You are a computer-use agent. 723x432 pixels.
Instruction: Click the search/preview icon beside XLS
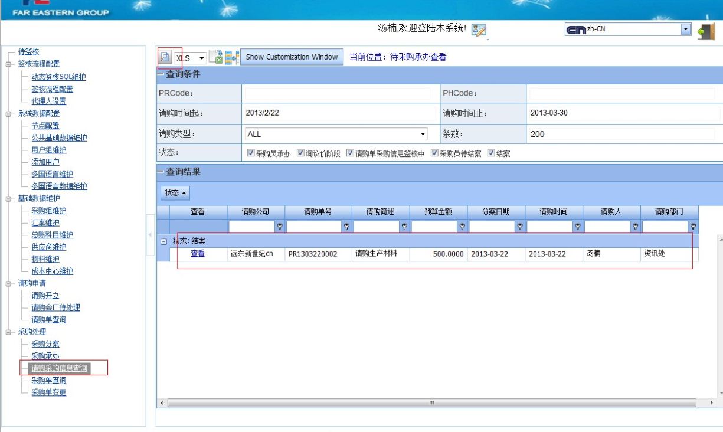click(x=165, y=57)
